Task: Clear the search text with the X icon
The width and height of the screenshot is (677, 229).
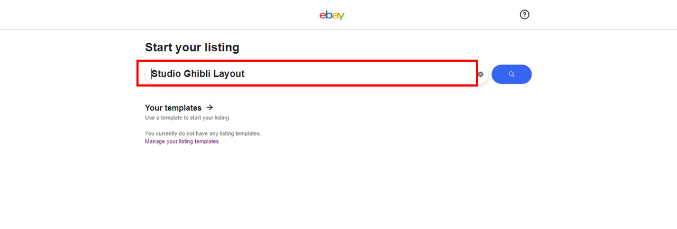Action: tap(480, 74)
